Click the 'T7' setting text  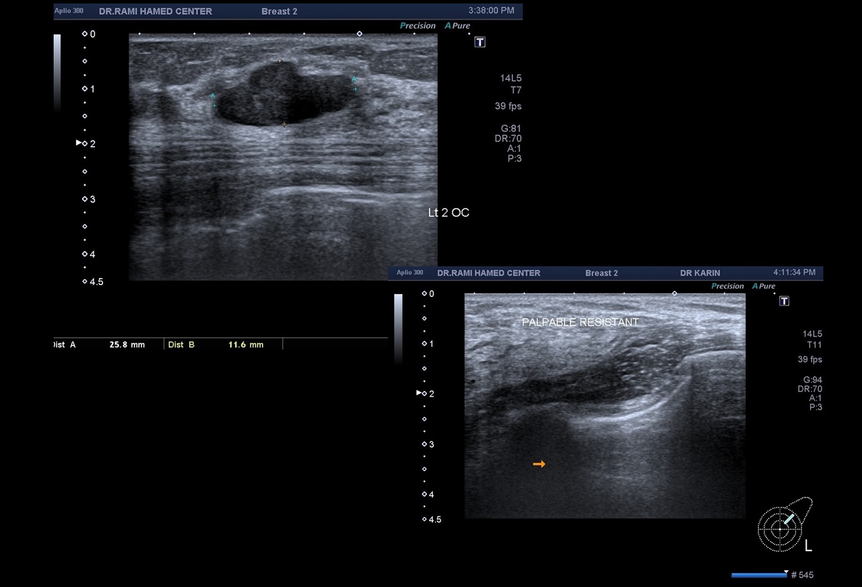516,90
